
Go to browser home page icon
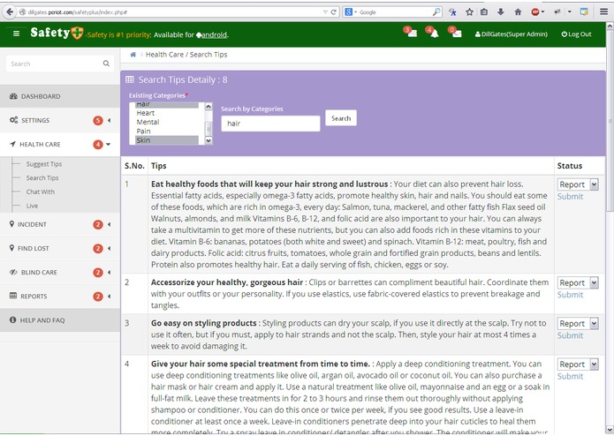tap(518, 12)
